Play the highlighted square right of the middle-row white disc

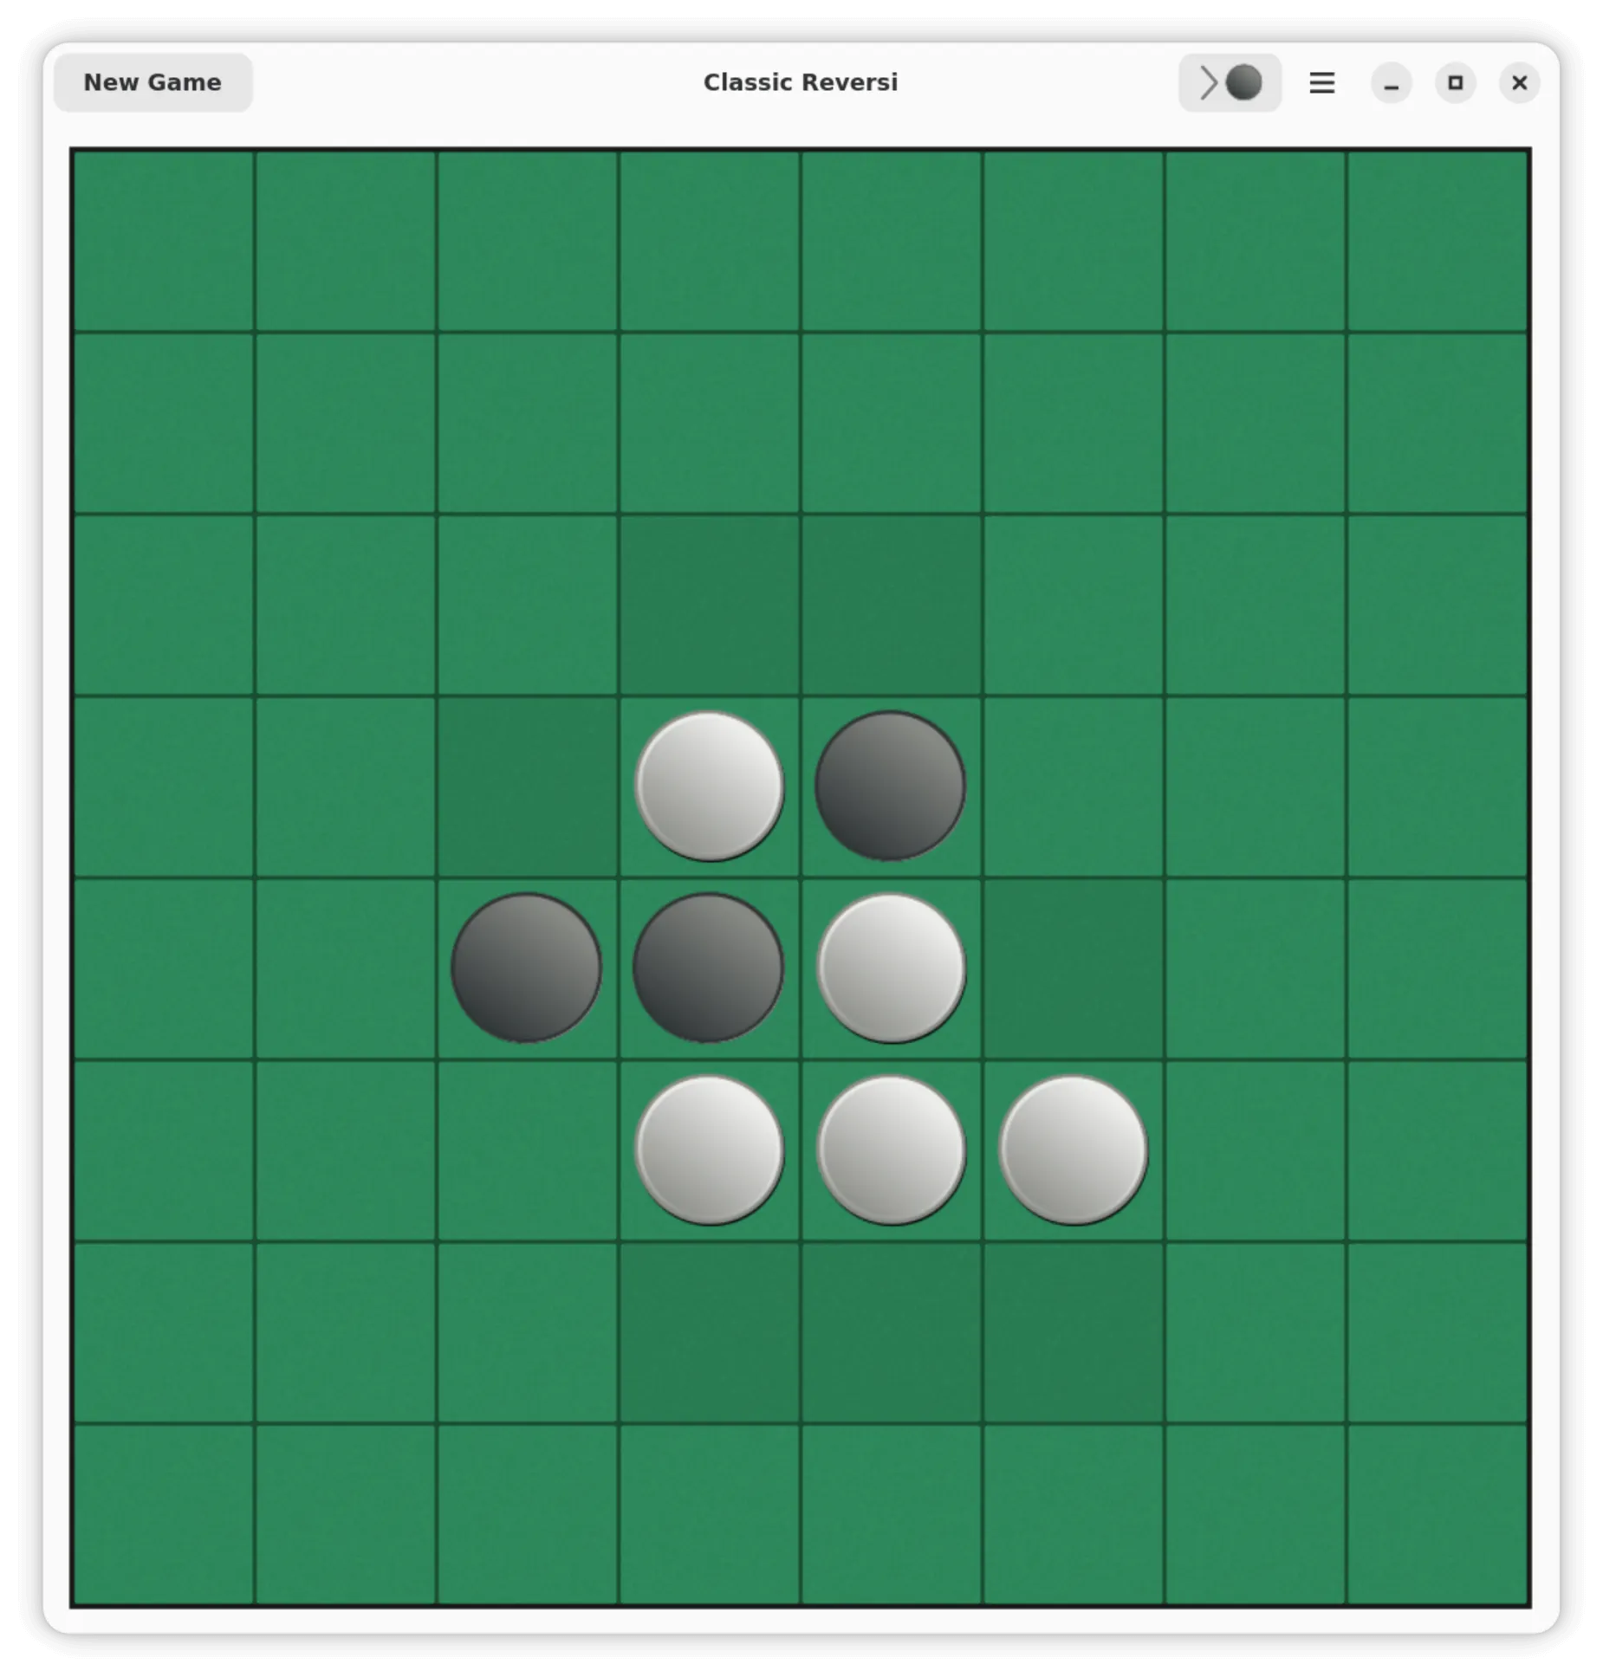1073,968
